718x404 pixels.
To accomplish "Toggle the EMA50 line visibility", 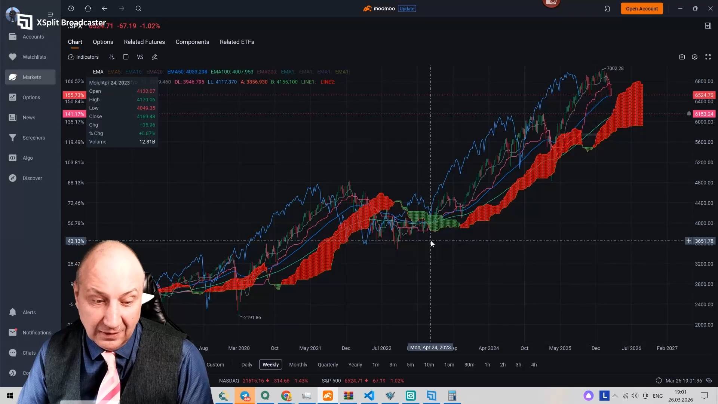I will [187, 72].
